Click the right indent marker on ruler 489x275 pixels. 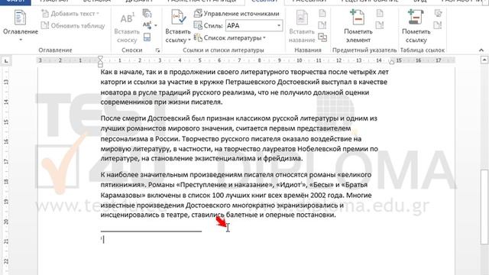392,62
